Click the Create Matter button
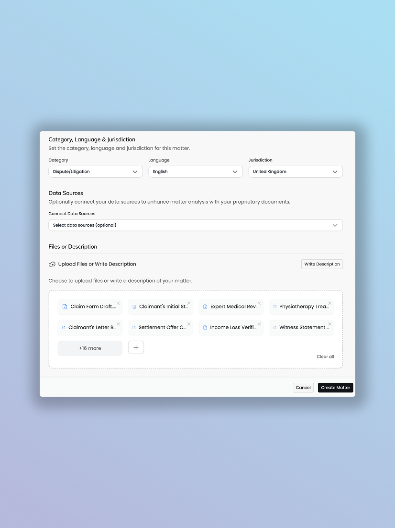The width and height of the screenshot is (395, 528). (x=335, y=388)
